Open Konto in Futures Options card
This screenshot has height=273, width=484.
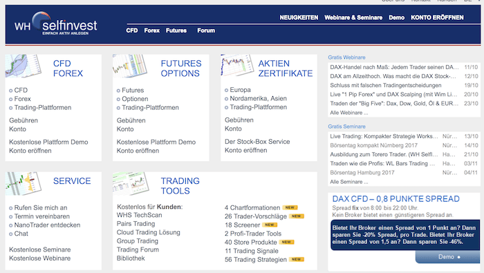click(125, 129)
